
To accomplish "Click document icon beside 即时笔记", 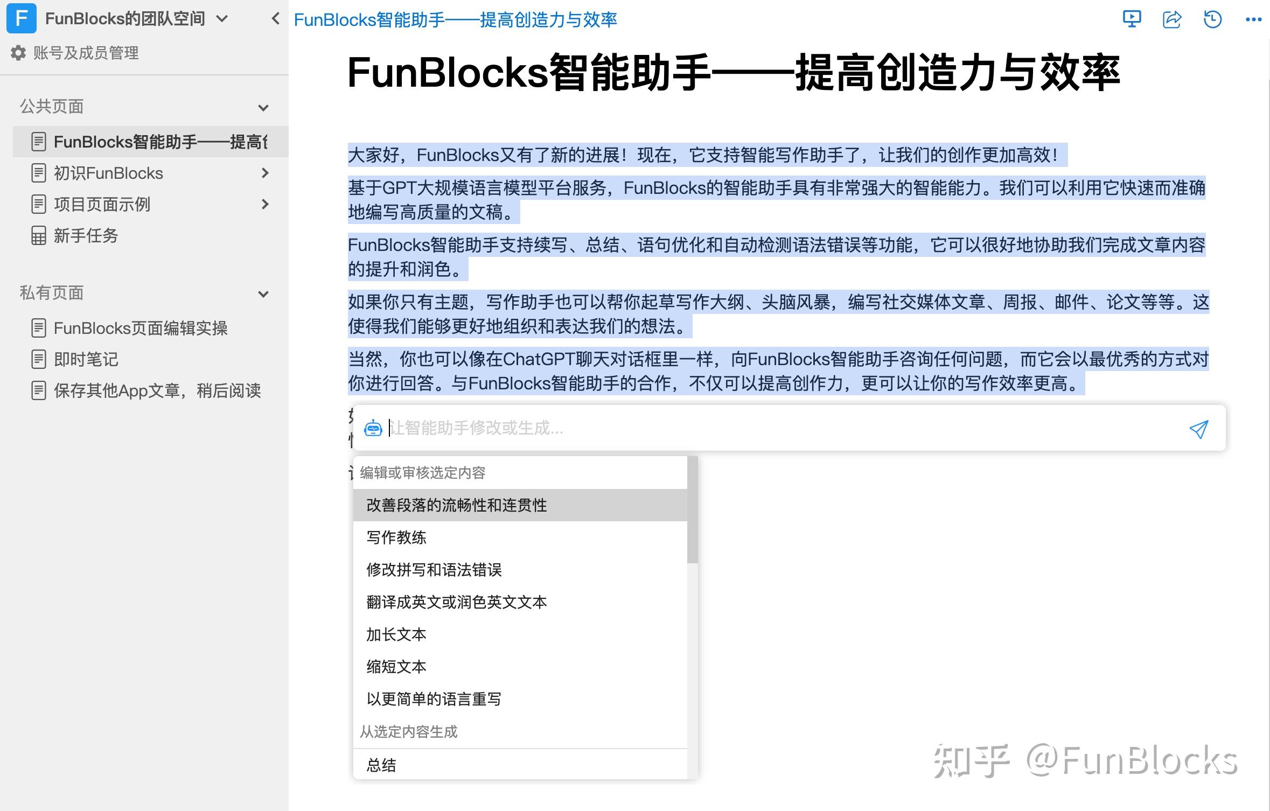I will [x=38, y=359].
